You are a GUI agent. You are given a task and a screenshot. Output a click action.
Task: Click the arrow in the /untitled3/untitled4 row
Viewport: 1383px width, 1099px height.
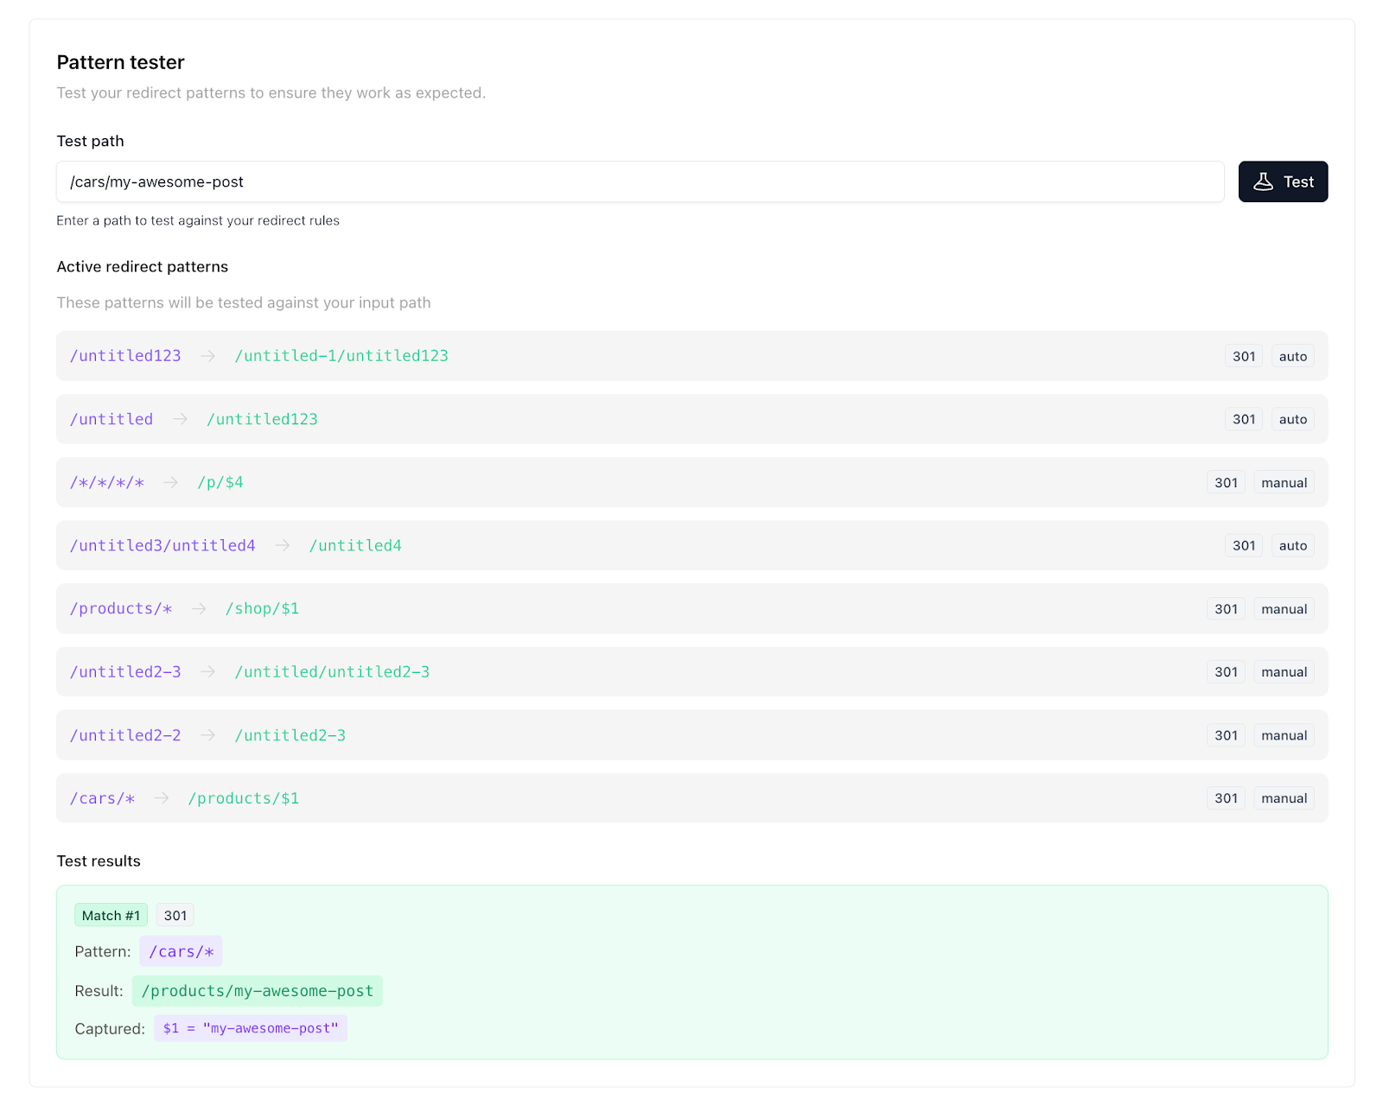pos(283,545)
